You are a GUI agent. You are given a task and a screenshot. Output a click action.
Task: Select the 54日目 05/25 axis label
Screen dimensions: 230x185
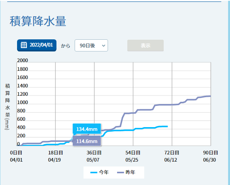(133, 156)
